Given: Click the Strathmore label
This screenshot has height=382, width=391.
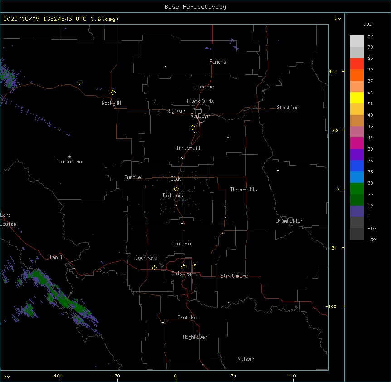Looking at the screenshot, I should 234,276.
